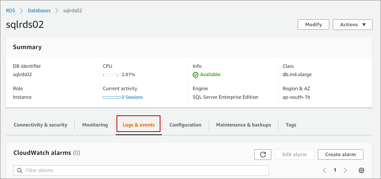Click the green Available status icon
381x179 pixels.
[196, 75]
